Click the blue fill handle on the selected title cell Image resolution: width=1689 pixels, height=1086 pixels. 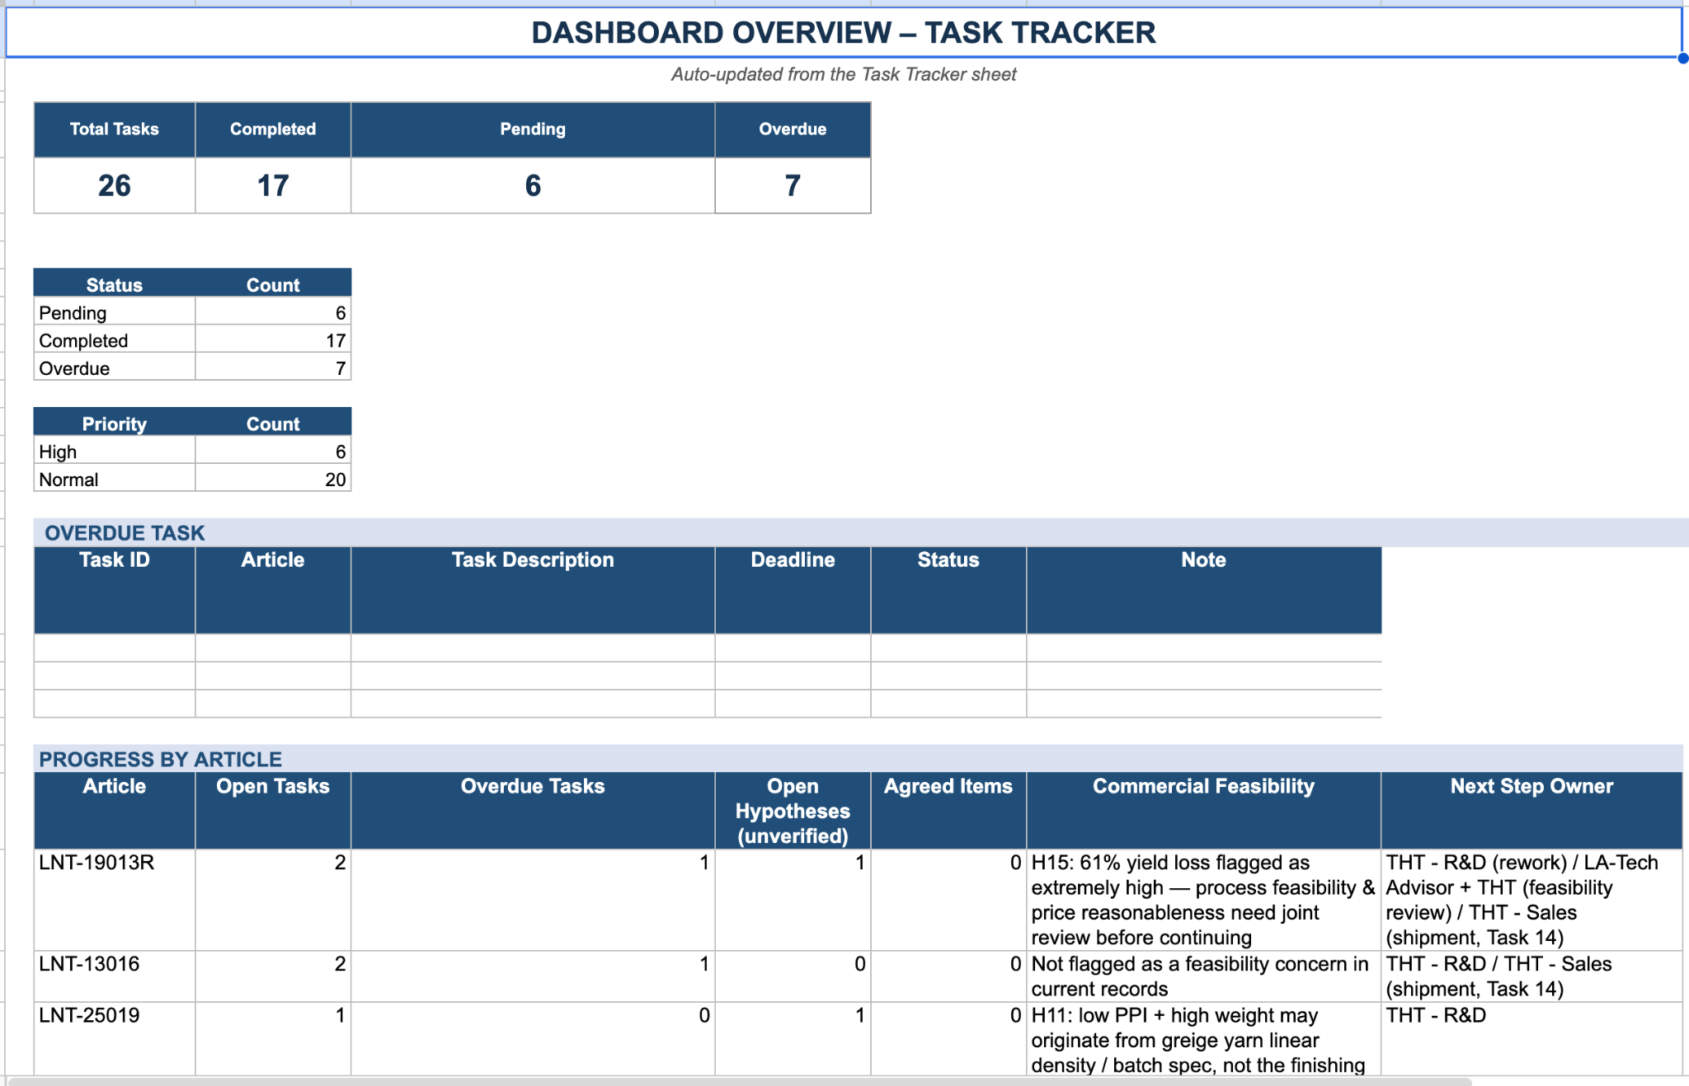click(x=1682, y=59)
